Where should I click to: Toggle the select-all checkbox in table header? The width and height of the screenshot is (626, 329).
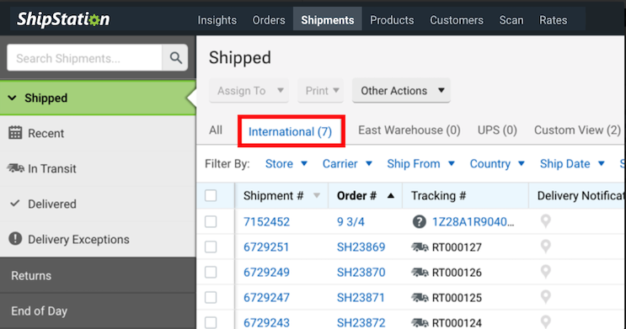tap(211, 195)
